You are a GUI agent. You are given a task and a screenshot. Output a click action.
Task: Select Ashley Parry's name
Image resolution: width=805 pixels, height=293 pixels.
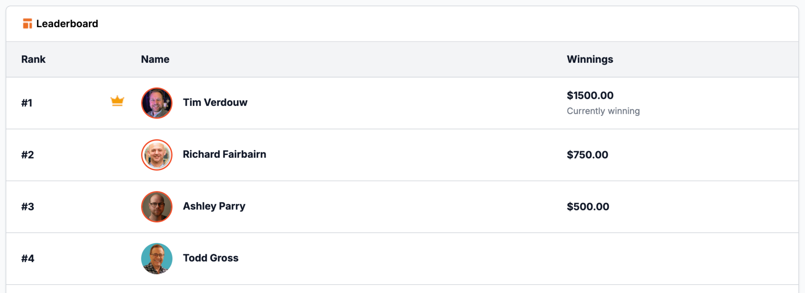point(214,206)
